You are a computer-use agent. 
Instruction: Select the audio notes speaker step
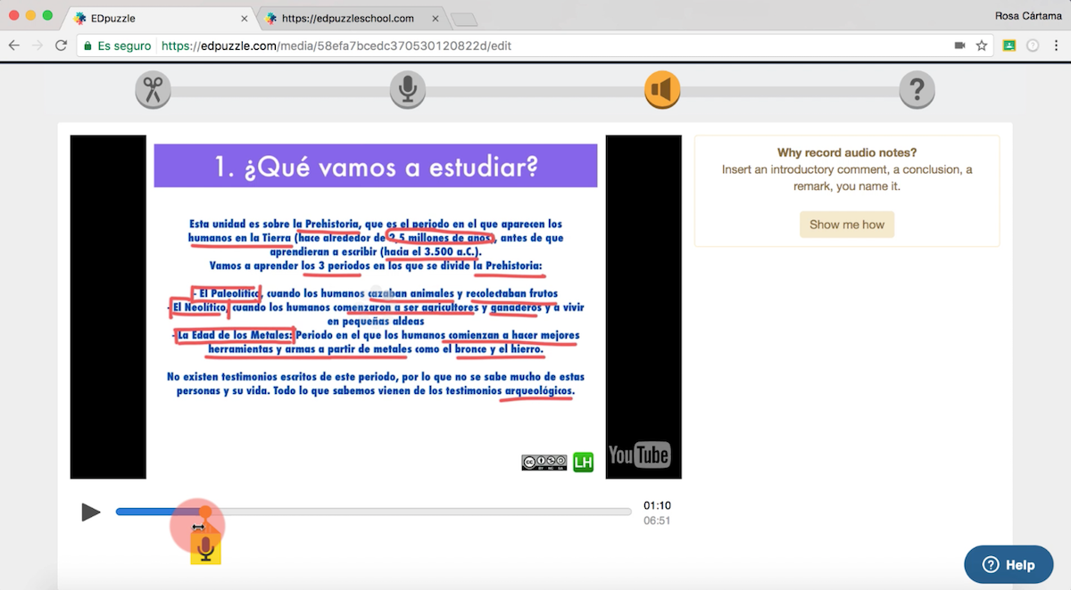click(662, 90)
